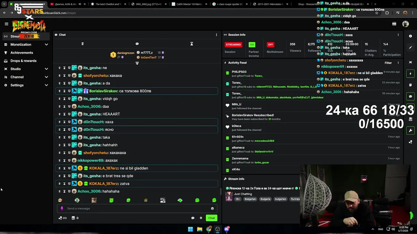417x234 pixels.
Task: Clear chat with top trash icon
Action: point(82,44)
